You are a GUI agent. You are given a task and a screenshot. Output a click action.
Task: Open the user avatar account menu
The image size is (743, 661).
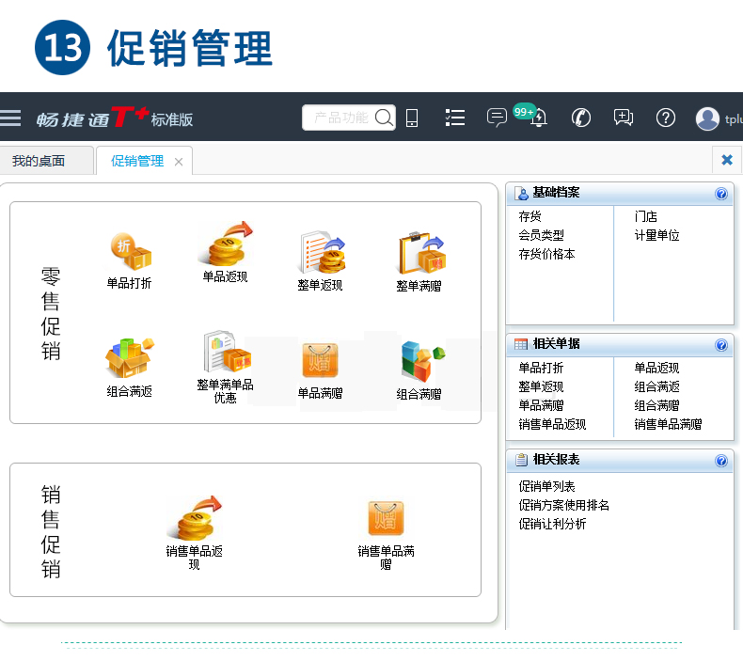click(707, 118)
